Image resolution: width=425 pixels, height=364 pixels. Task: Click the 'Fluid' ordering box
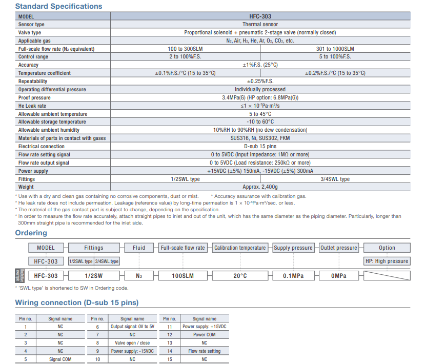[x=139, y=248]
